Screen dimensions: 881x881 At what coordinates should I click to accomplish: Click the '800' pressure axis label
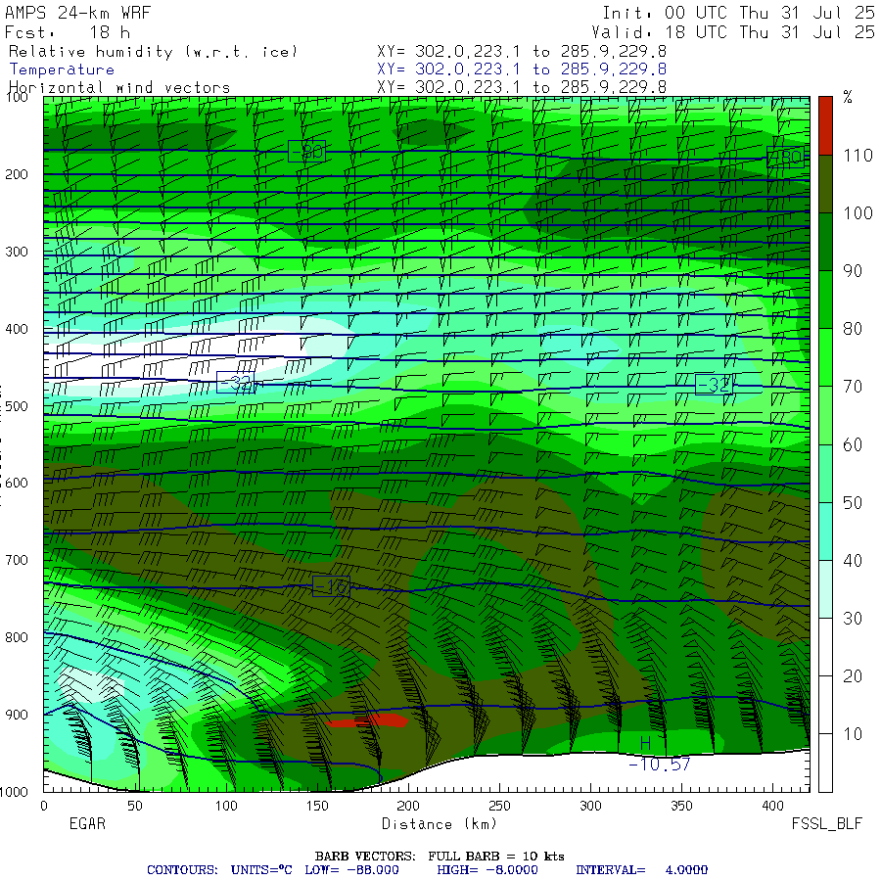(17, 637)
